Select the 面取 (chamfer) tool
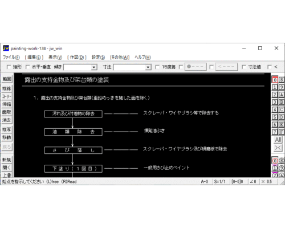The width and height of the screenshot is (285, 228). pyautogui.click(x=7, y=112)
